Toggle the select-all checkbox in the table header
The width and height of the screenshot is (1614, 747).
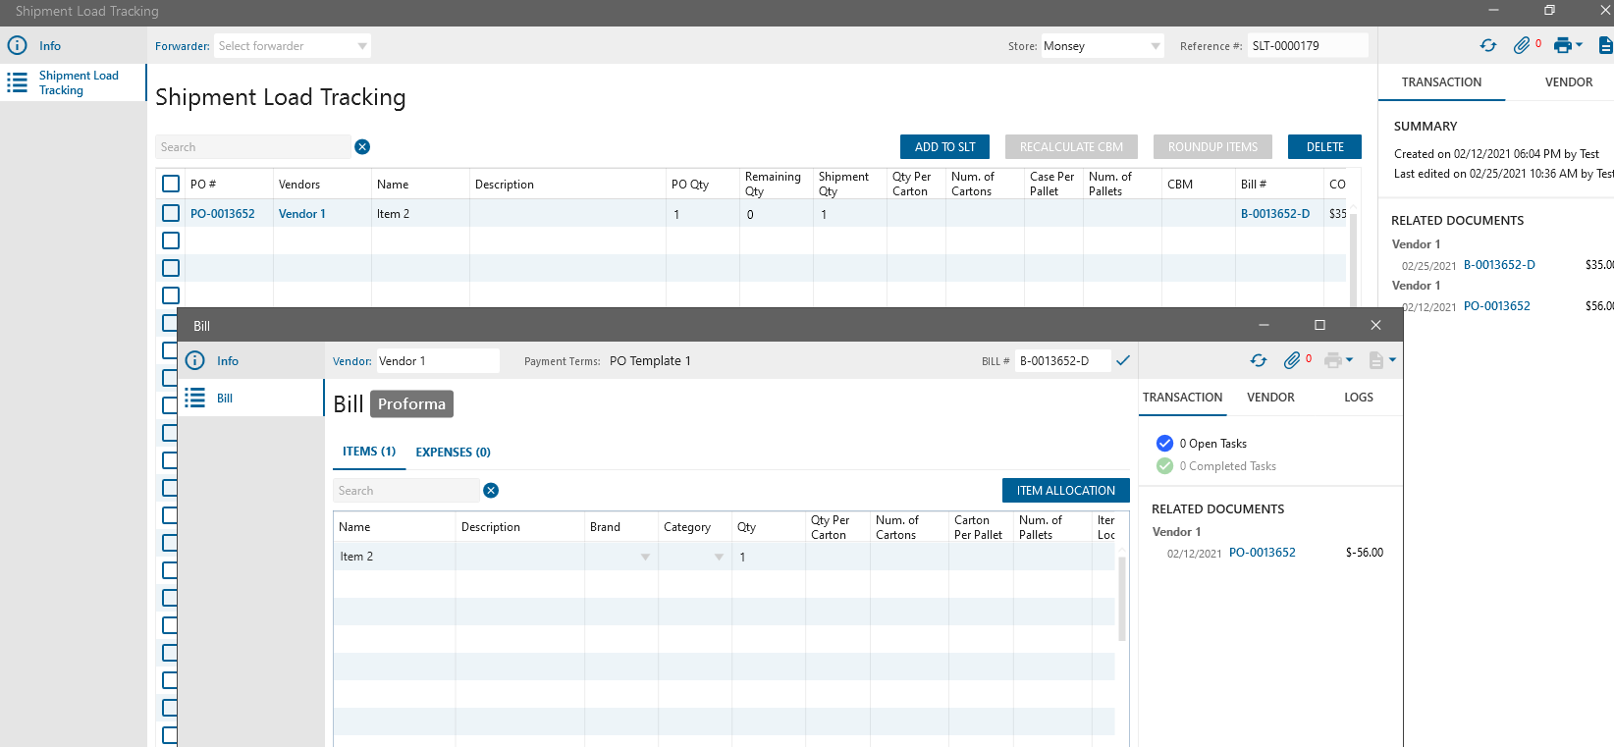click(171, 184)
